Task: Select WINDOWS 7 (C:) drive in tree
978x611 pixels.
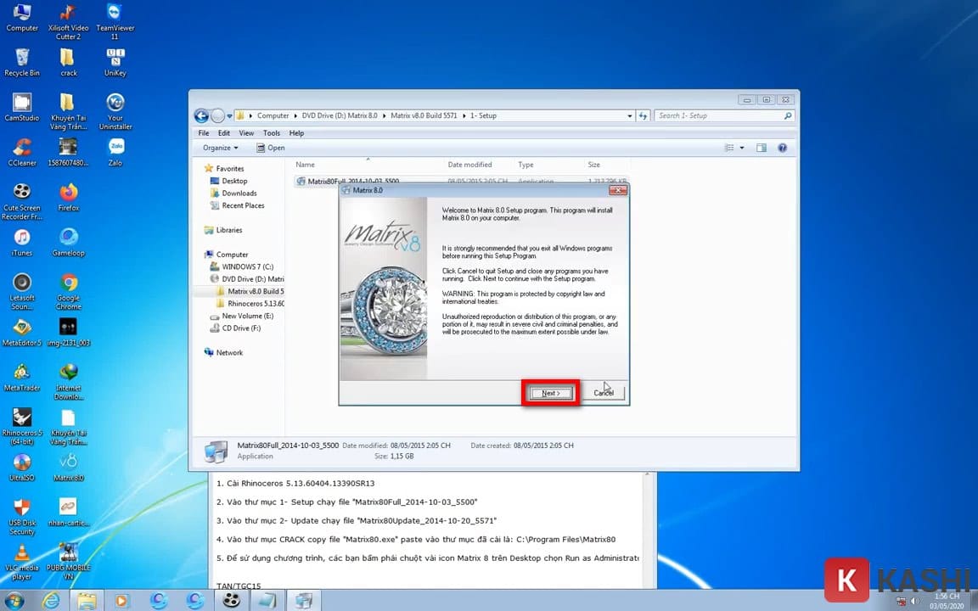Action: (247, 266)
